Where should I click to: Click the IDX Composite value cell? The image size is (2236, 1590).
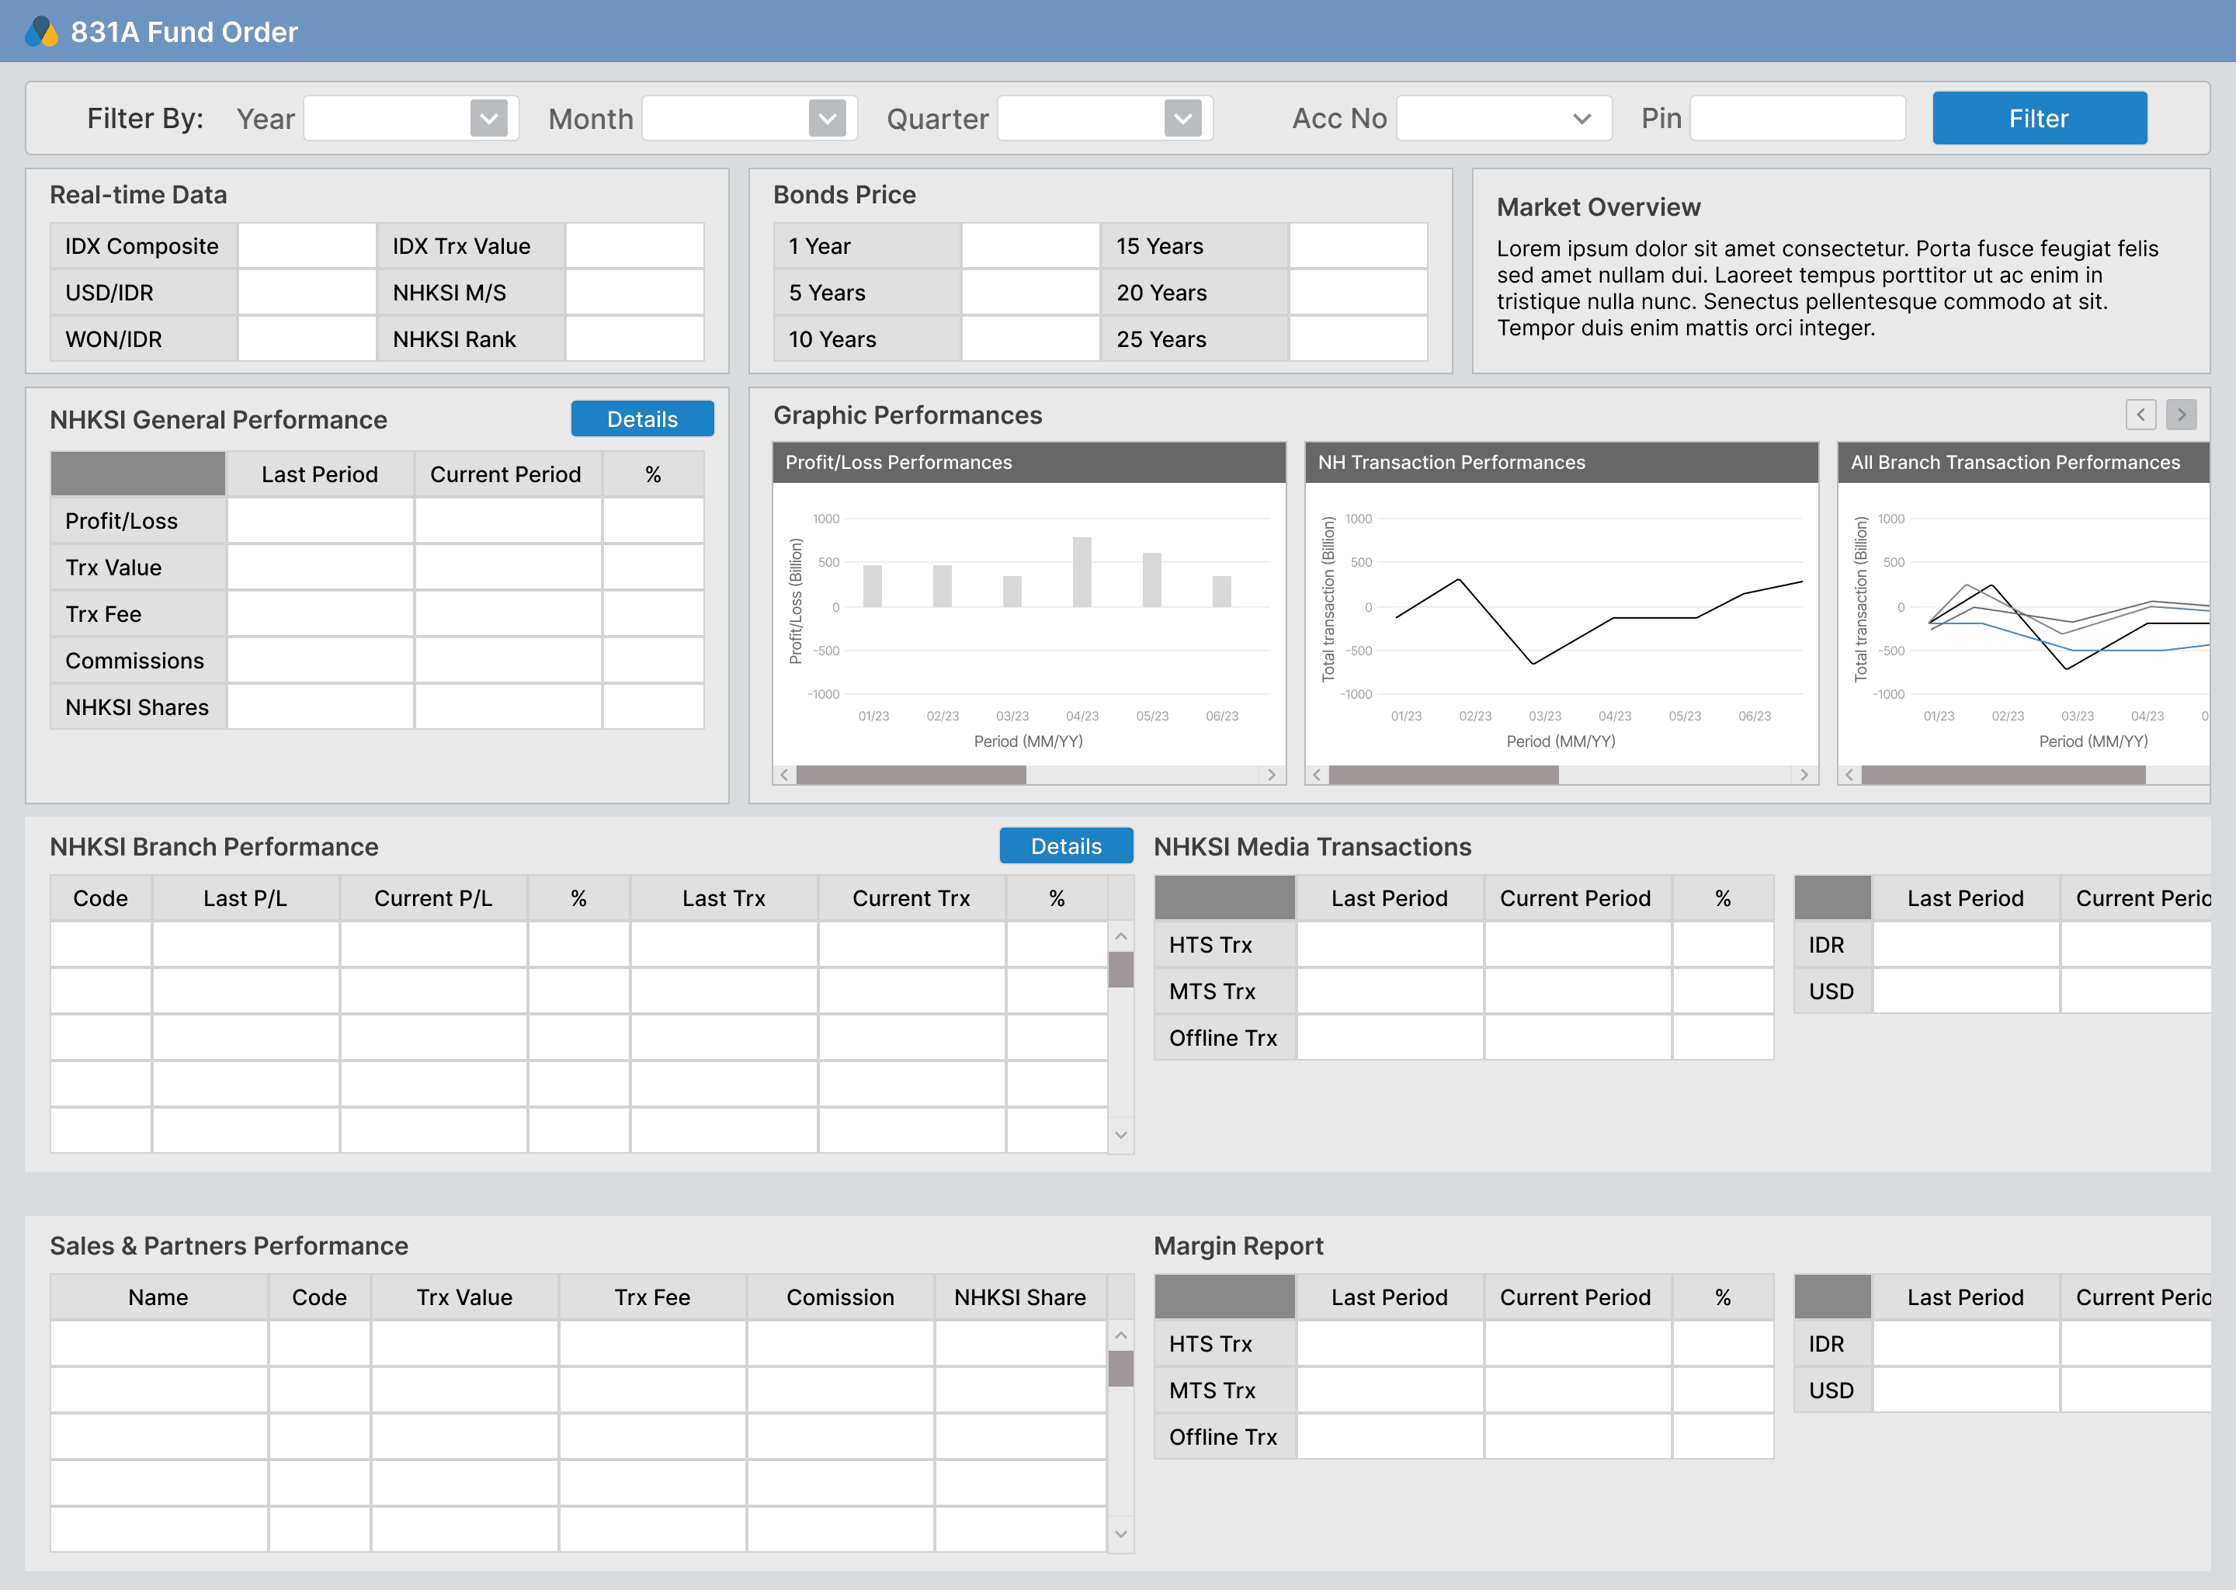(x=307, y=246)
